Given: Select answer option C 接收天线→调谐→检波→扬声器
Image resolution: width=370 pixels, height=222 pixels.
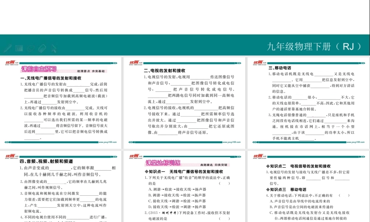Looking at the screenshot, I should tap(177, 201).
